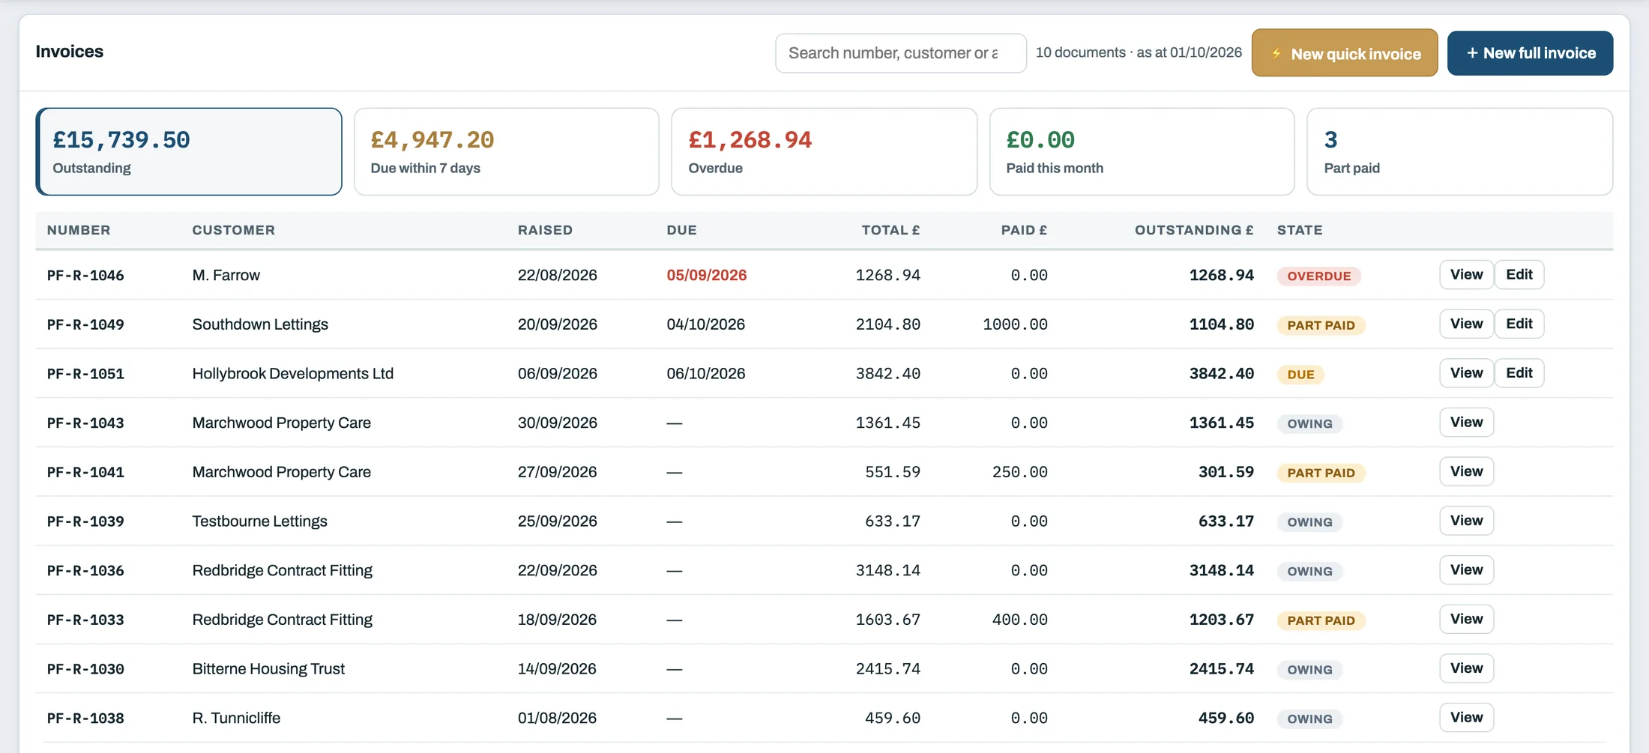Edit Hollybrook Developments invoice PF-R-1051
This screenshot has width=1649, height=753.
pyautogui.click(x=1519, y=373)
